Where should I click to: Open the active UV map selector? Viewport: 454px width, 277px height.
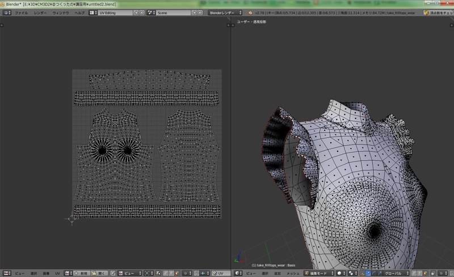point(221,273)
